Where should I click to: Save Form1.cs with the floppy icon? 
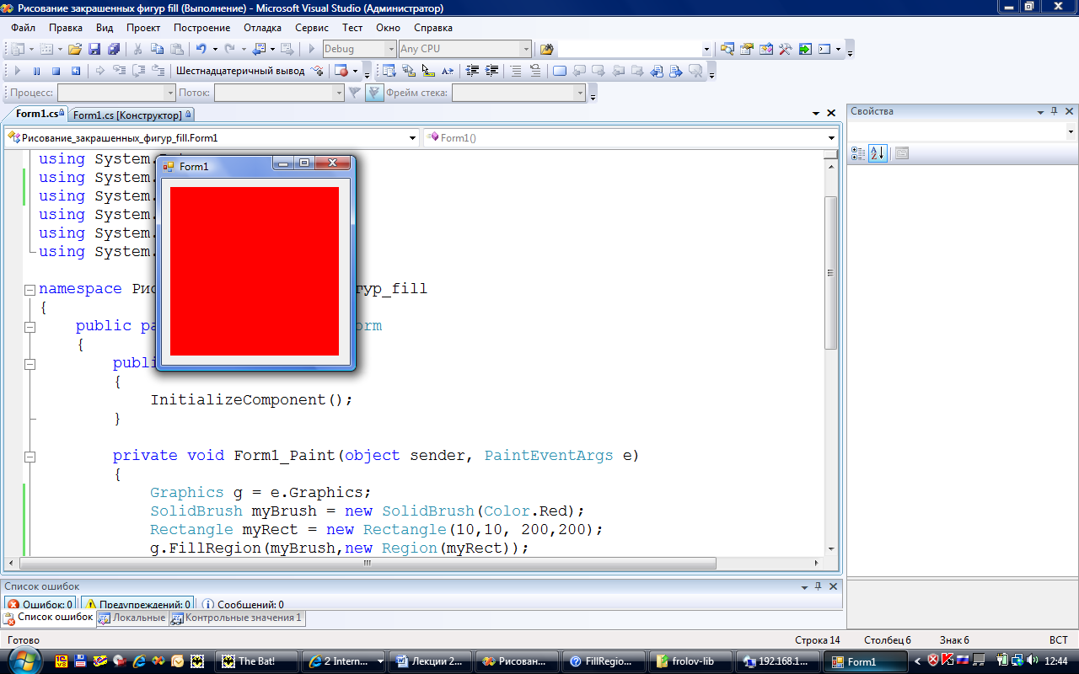click(x=94, y=49)
